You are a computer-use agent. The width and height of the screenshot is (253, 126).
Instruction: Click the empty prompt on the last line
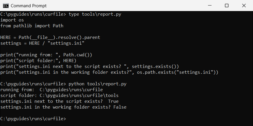33,119
